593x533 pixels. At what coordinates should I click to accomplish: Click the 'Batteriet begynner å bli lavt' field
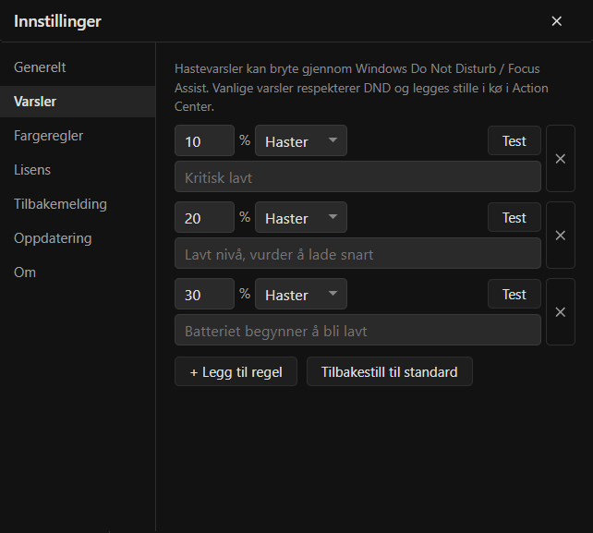[x=357, y=330]
